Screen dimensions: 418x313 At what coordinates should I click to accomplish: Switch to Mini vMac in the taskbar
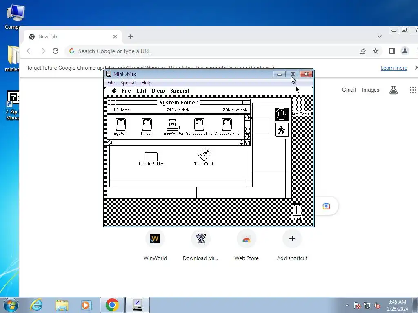point(138,305)
